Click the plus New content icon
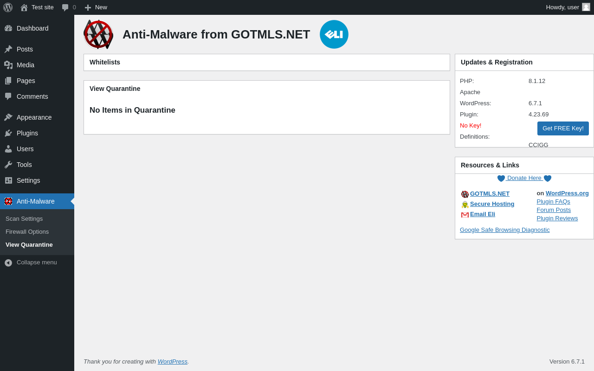Screen dimensions: 594x371 [x=88, y=7]
